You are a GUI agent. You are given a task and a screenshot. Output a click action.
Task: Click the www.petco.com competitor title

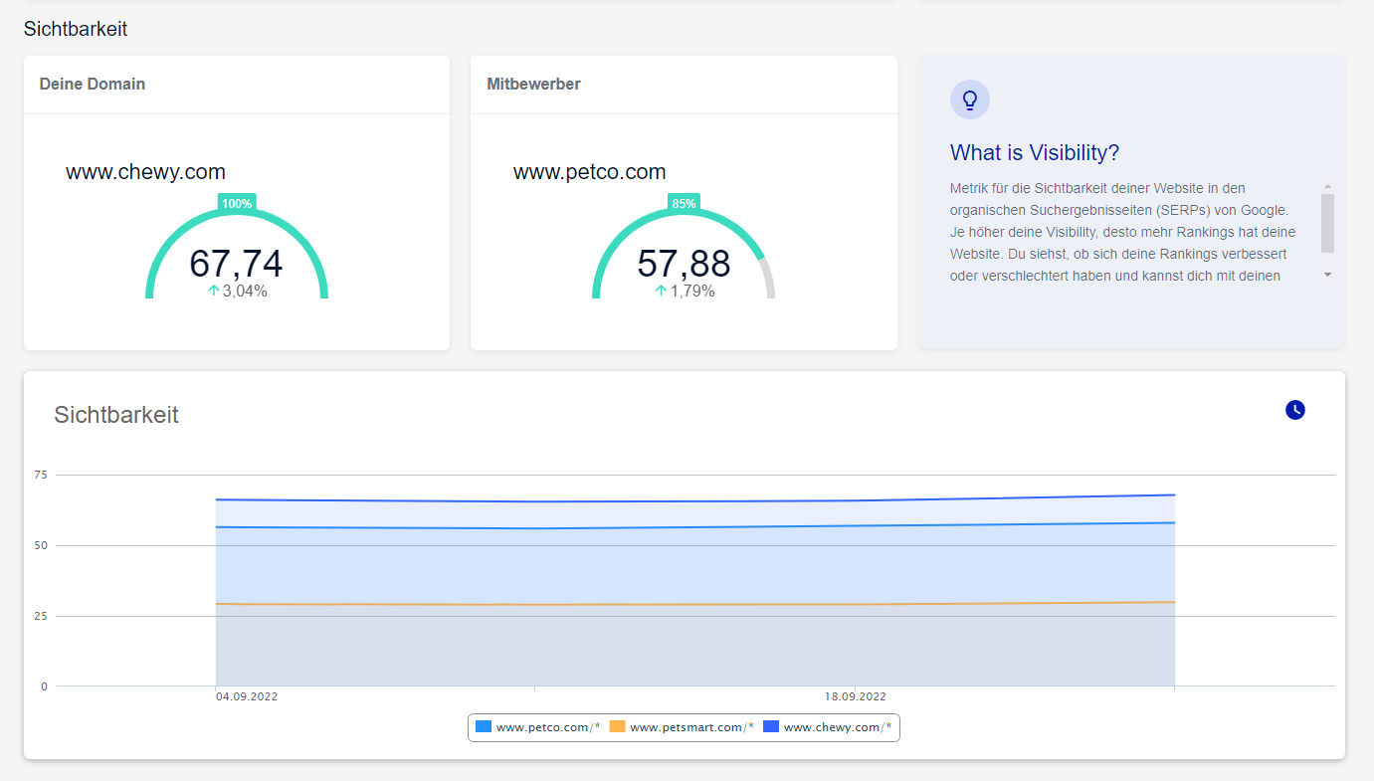pyautogui.click(x=590, y=171)
